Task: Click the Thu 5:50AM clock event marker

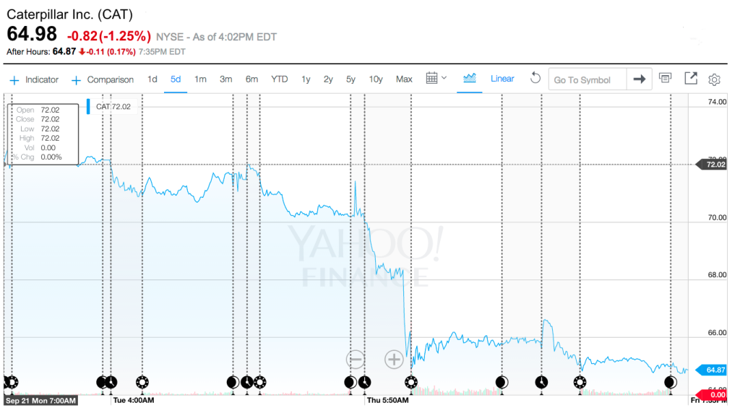Action: tap(365, 382)
